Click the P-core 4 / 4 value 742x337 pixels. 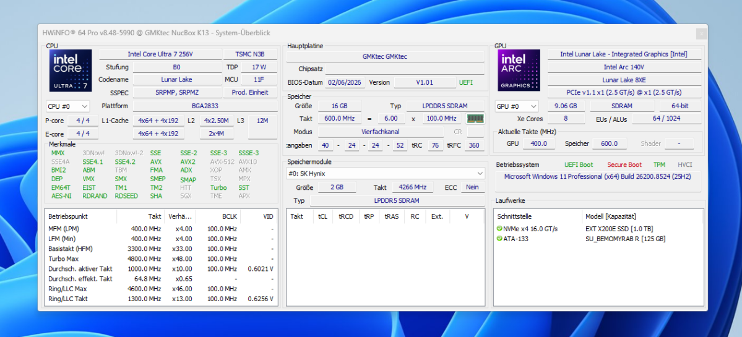pyautogui.click(x=83, y=121)
